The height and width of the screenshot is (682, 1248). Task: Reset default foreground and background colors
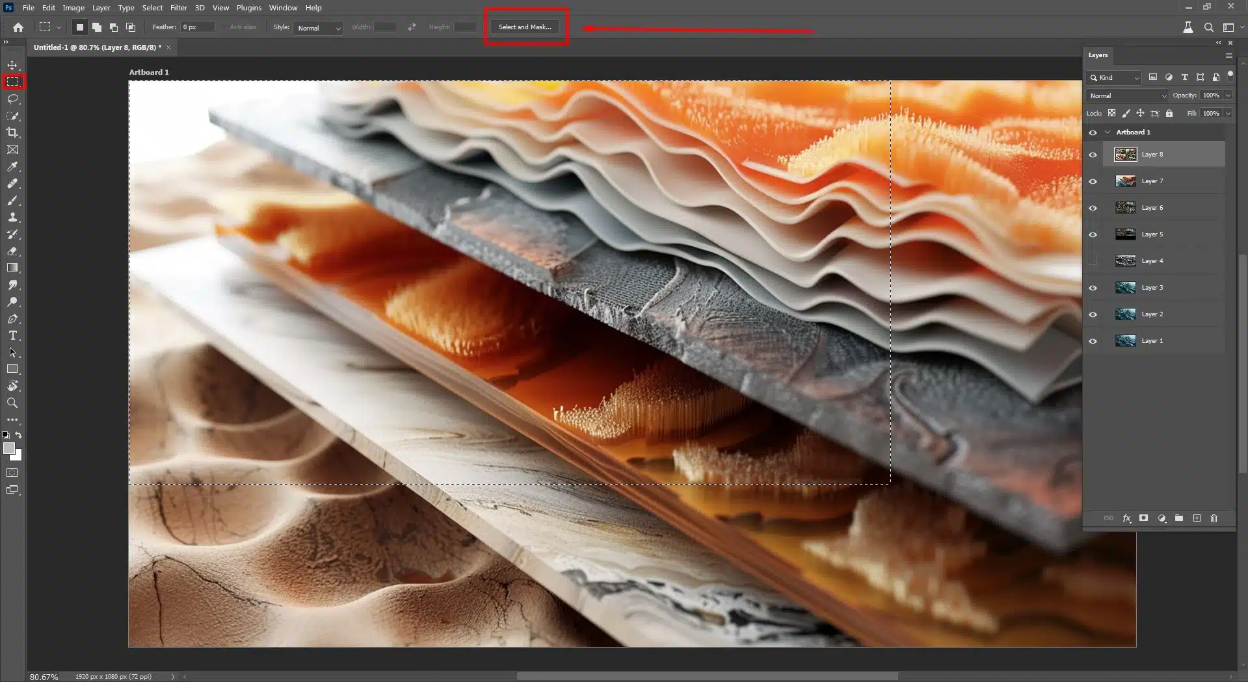coord(6,435)
